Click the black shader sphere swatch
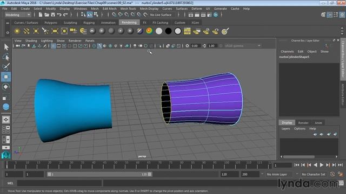The height and width of the screenshot is (194, 346). point(168,31)
